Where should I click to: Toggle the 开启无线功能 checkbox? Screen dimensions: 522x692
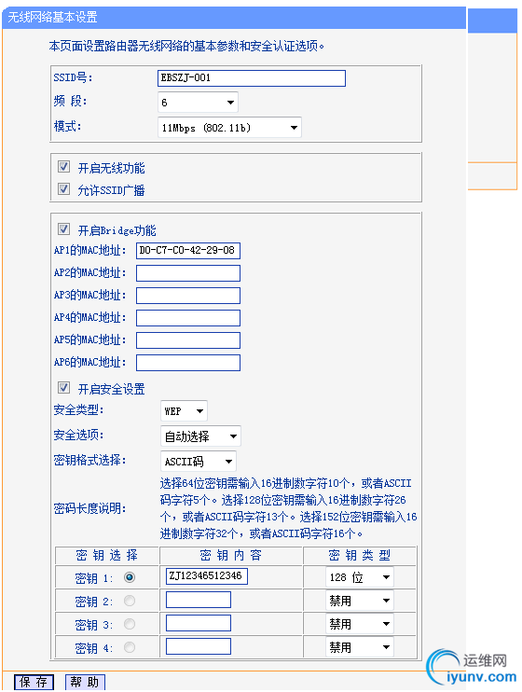click(64, 167)
